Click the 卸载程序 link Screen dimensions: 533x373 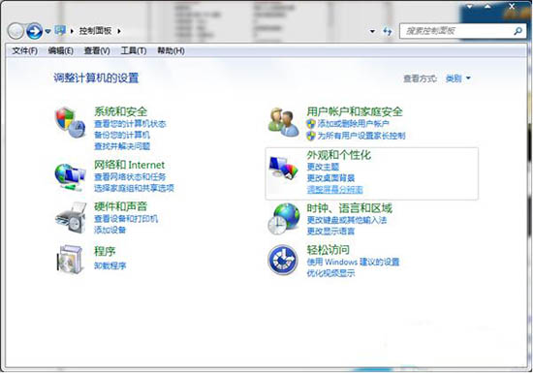pyautogui.click(x=110, y=265)
